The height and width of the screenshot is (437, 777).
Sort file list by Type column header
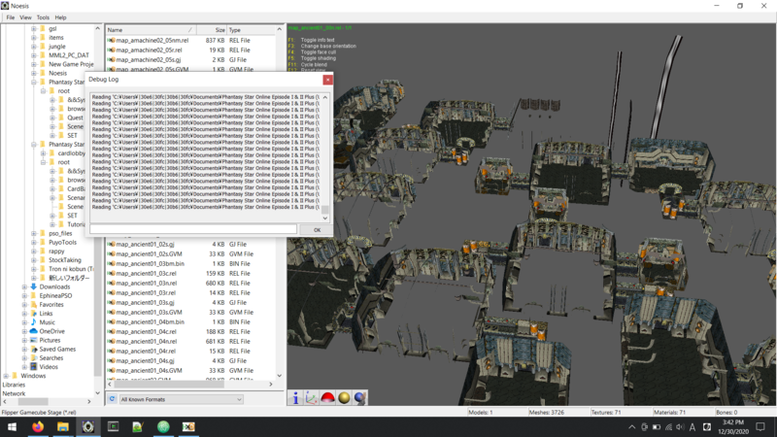[x=251, y=30]
